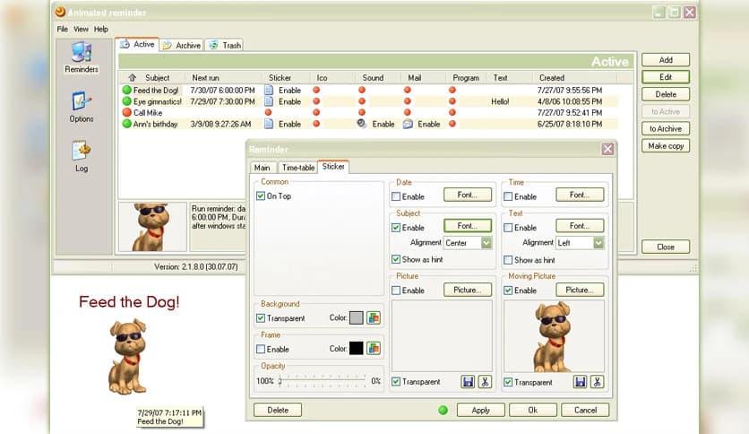Switch to the Trash tab
The width and height of the screenshot is (749, 434).
coord(225,46)
